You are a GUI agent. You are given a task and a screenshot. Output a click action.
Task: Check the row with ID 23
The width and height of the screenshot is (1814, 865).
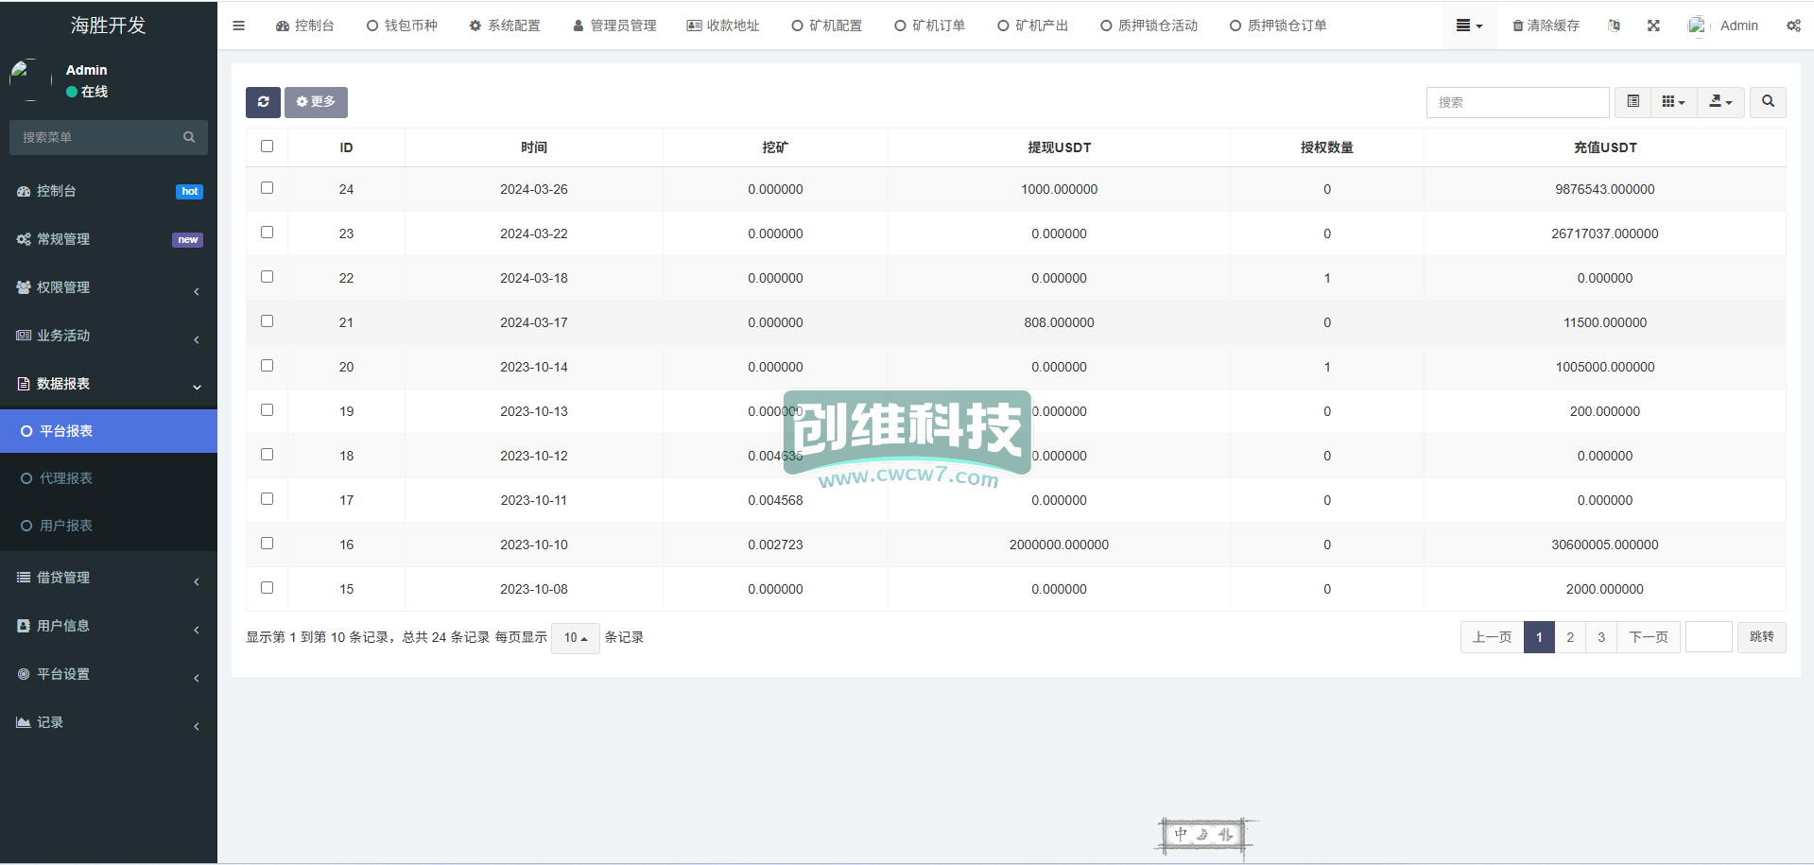tap(267, 233)
